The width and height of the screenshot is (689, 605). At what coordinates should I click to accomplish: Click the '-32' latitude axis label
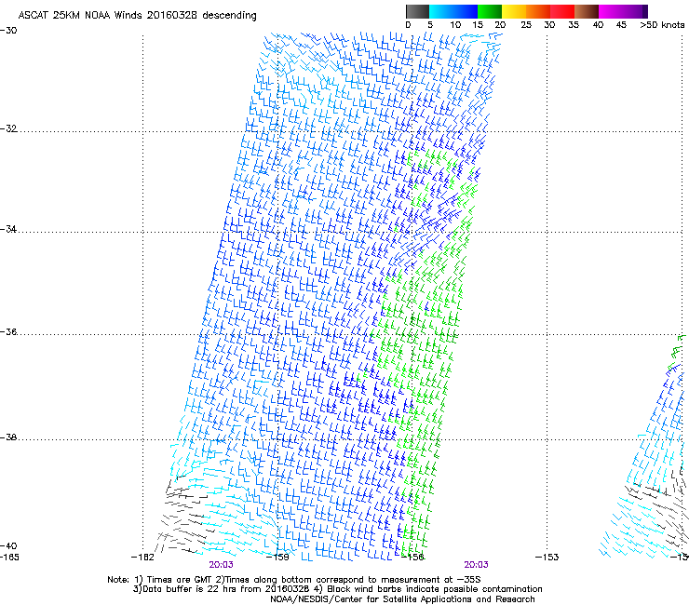coord(8,128)
